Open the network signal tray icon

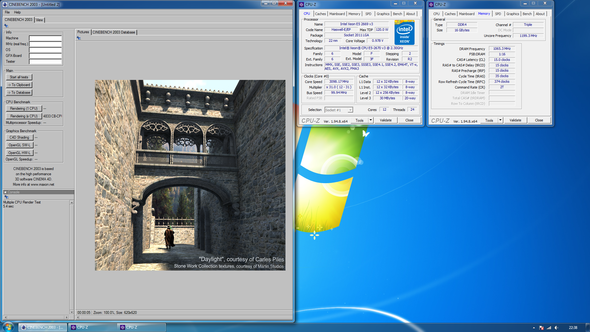[x=549, y=328]
